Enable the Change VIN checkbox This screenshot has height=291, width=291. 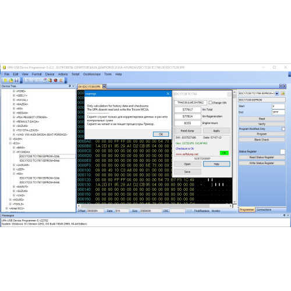(x=210, y=102)
